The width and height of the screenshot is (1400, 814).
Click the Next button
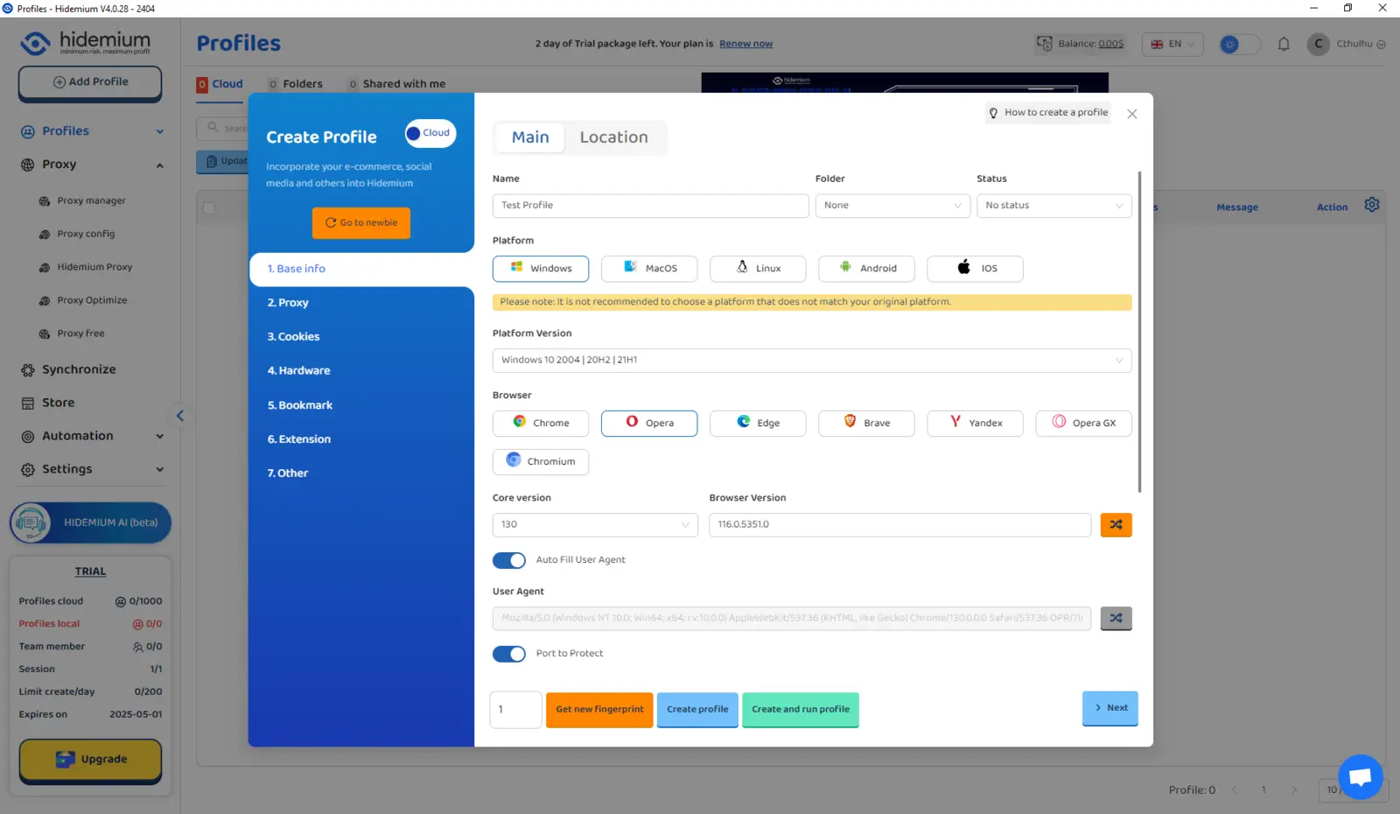coord(1110,708)
